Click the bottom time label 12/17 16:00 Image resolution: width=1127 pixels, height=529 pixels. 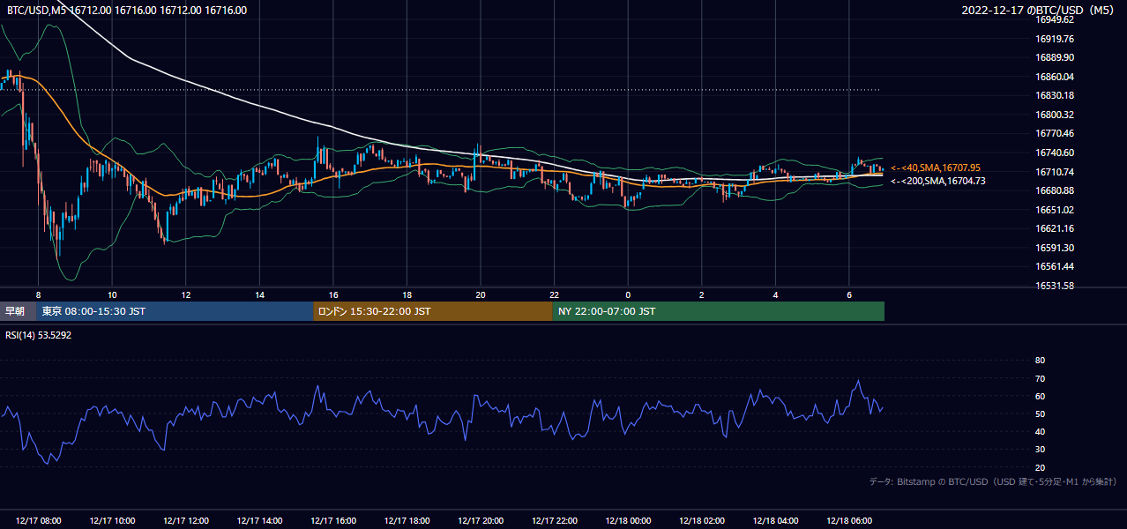click(333, 521)
